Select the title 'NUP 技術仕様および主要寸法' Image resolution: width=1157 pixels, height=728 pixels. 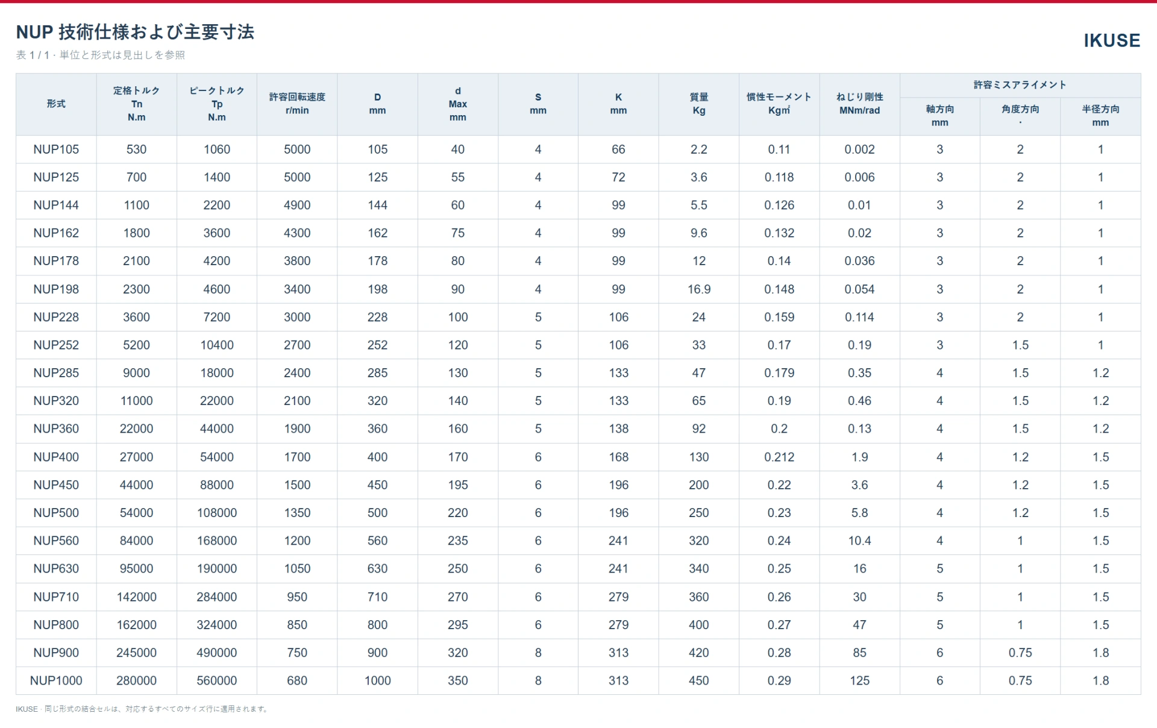click(x=135, y=32)
